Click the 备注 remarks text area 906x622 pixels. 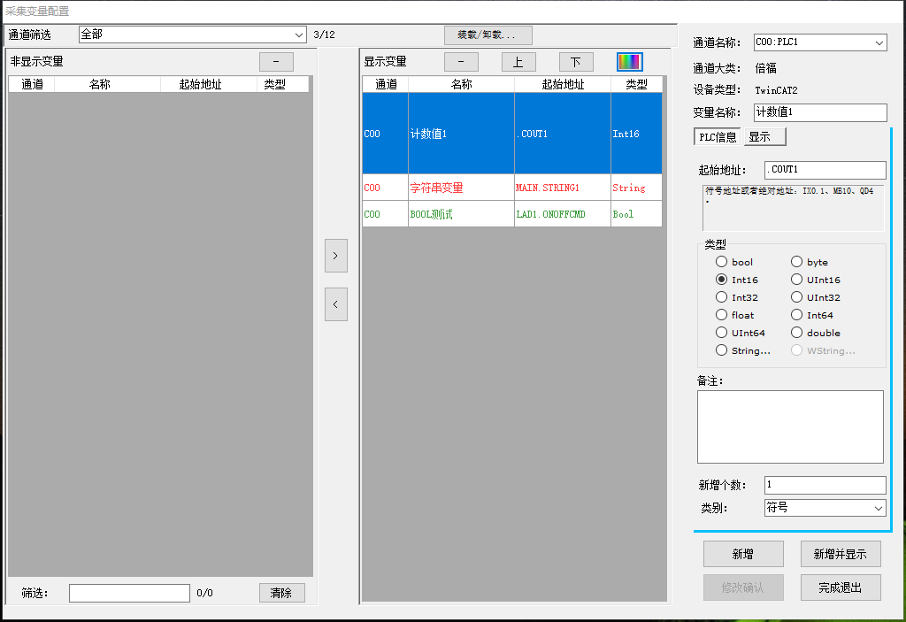pos(789,426)
